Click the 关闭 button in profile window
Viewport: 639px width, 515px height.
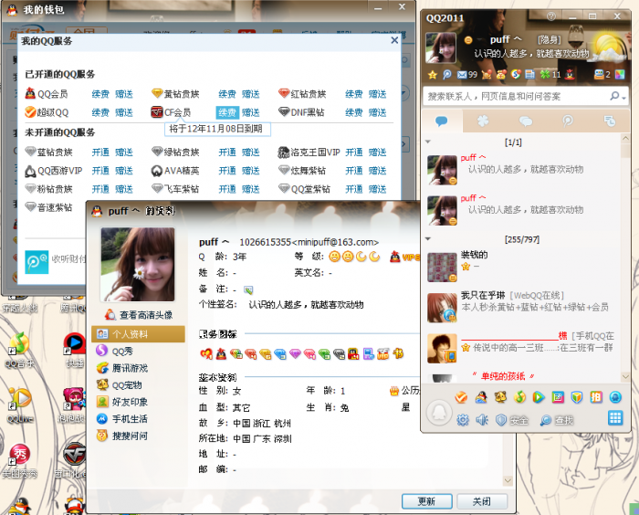[x=482, y=501]
